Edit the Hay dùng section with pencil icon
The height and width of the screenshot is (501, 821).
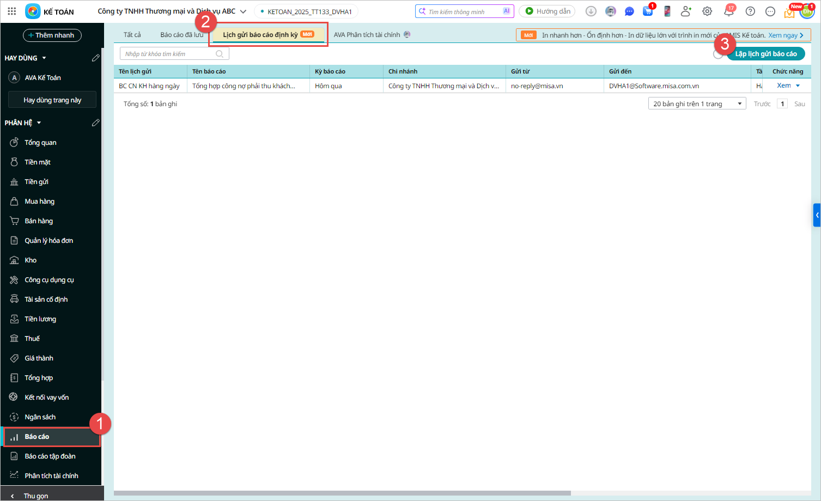[96, 58]
